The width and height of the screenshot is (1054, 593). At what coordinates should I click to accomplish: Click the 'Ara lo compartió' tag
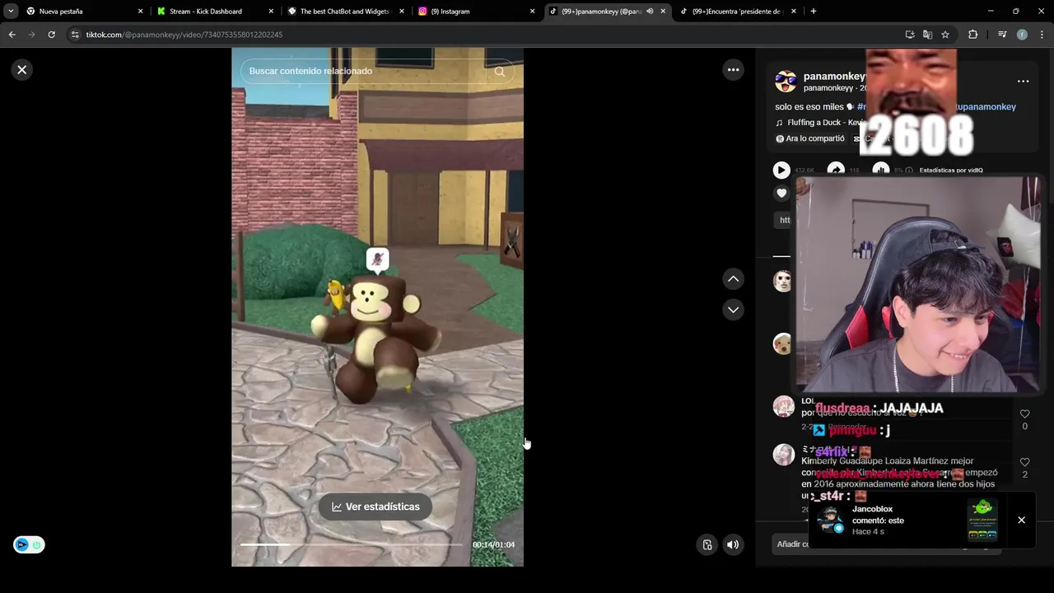pos(810,138)
